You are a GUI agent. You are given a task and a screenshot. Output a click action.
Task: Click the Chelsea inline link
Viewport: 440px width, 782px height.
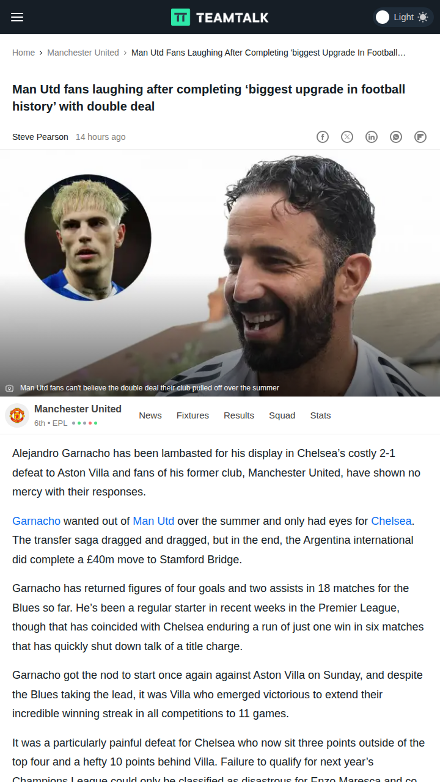click(391, 521)
